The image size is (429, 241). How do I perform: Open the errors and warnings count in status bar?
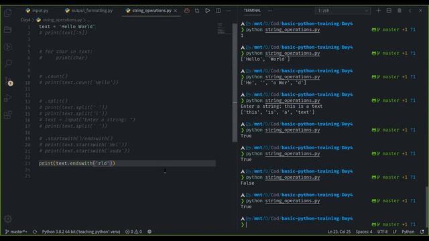133,232
